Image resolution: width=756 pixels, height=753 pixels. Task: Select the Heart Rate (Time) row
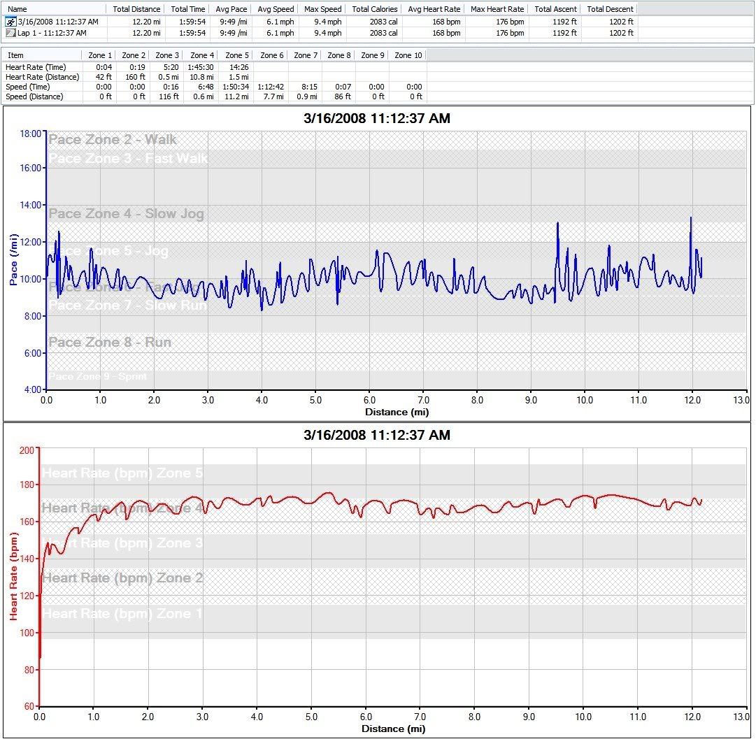(36, 67)
